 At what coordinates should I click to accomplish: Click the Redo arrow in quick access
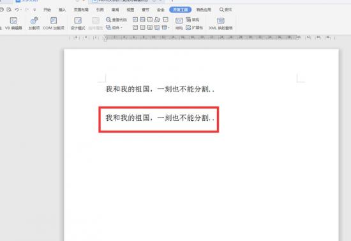27,10
